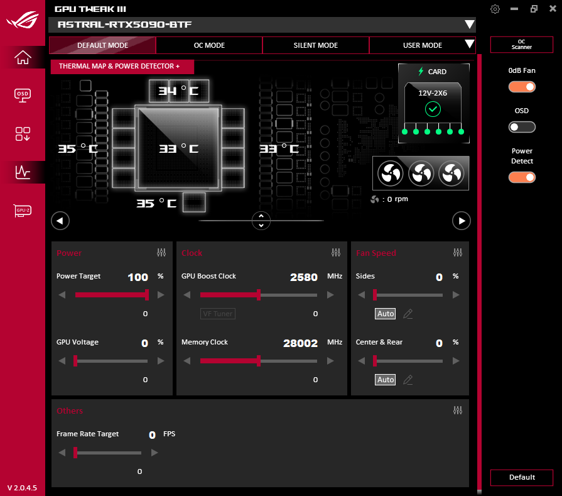Run the OC Scanner
Image resolution: width=562 pixels, height=496 pixels.
point(522,45)
